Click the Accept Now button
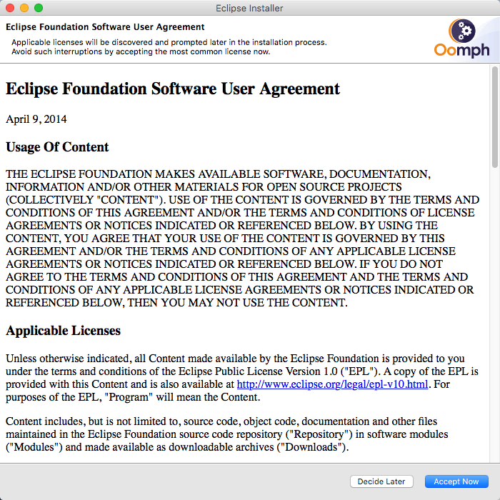The image size is (500, 500). tap(456, 481)
